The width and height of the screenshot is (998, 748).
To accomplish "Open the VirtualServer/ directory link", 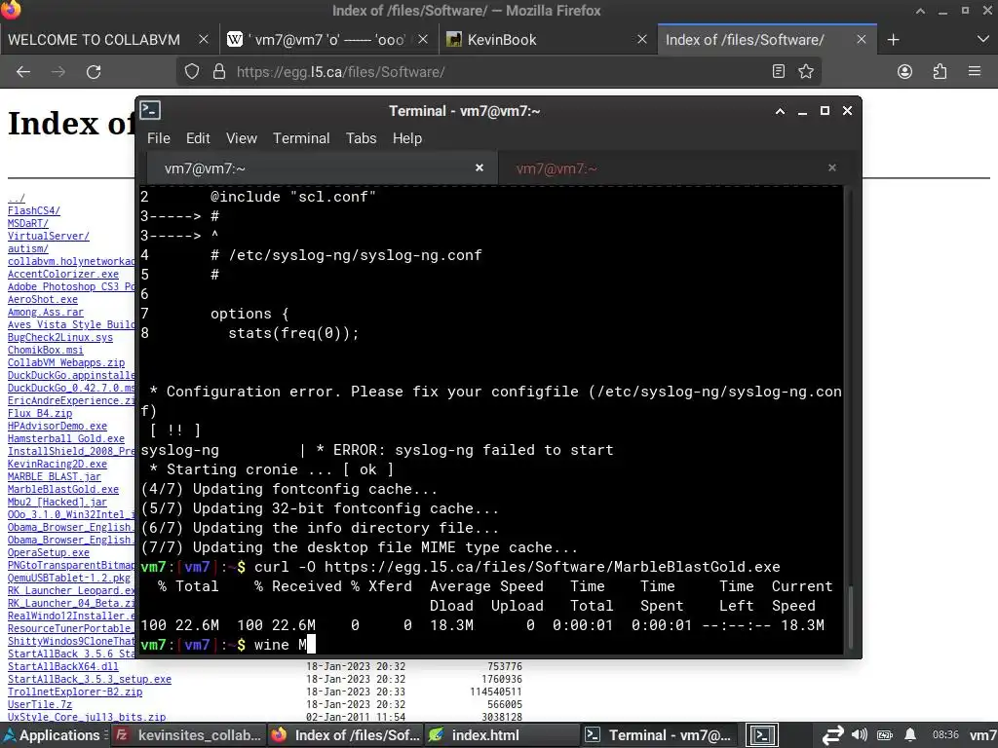I will pos(49,236).
